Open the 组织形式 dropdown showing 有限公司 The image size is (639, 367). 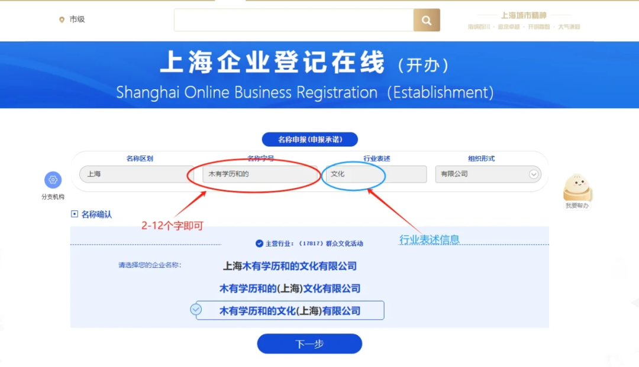488,174
